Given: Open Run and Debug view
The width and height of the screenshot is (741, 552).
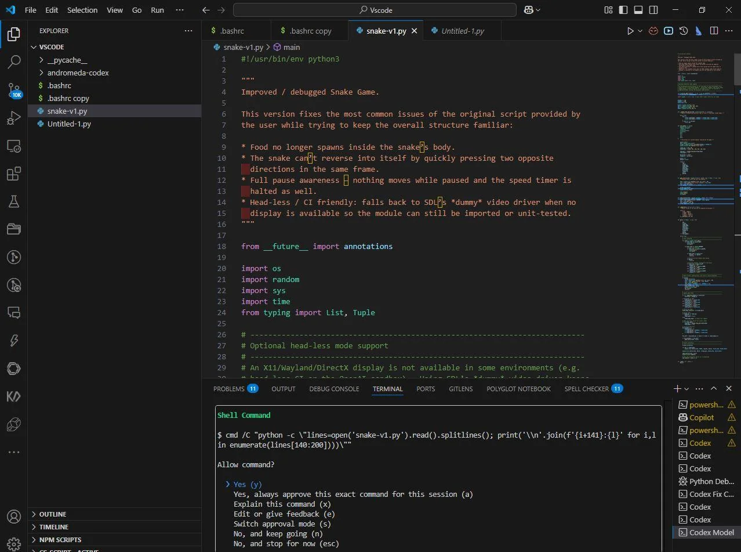Looking at the screenshot, I should 14,118.
